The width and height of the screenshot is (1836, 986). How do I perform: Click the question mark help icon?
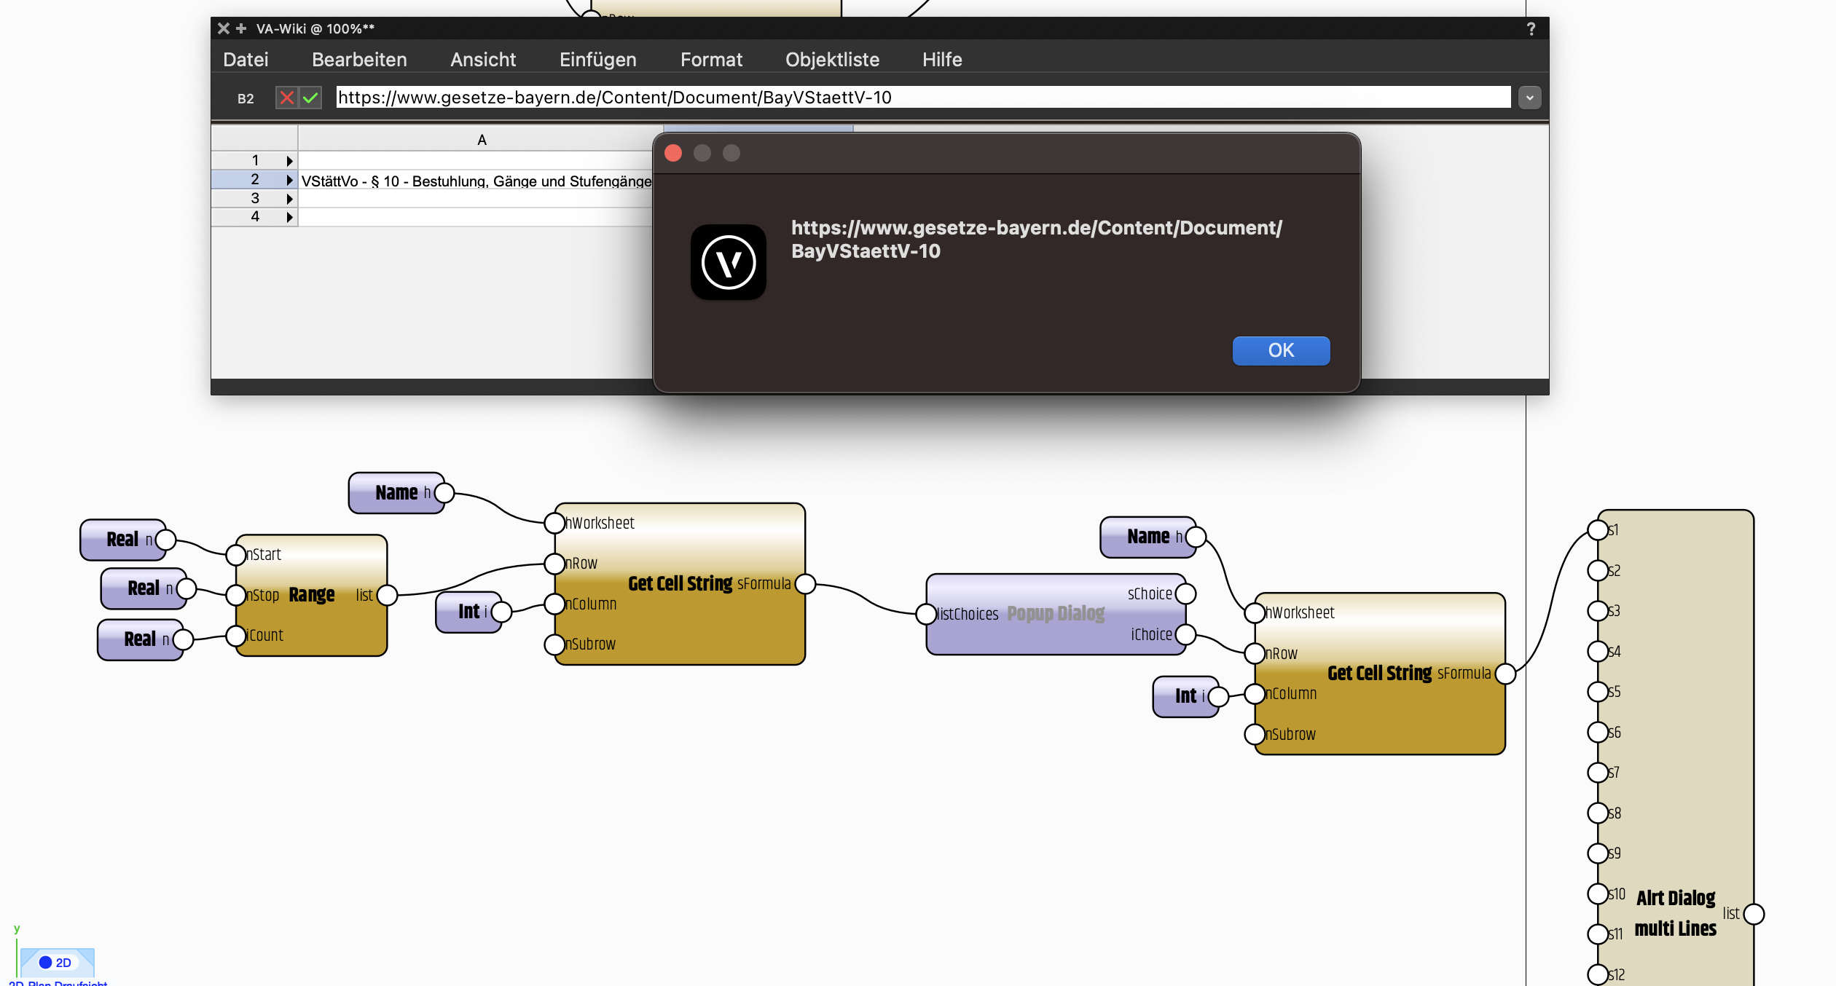1531,29
